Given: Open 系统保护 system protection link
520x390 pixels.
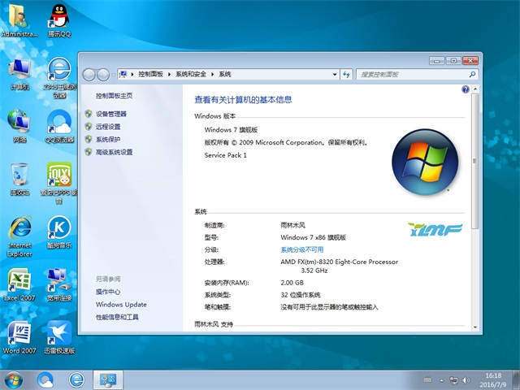Looking at the screenshot, I should (x=108, y=139).
